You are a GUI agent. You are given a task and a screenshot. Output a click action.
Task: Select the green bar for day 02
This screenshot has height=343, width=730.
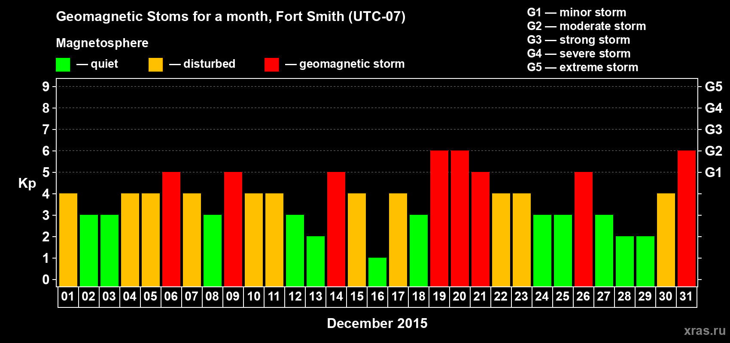coord(89,250)
